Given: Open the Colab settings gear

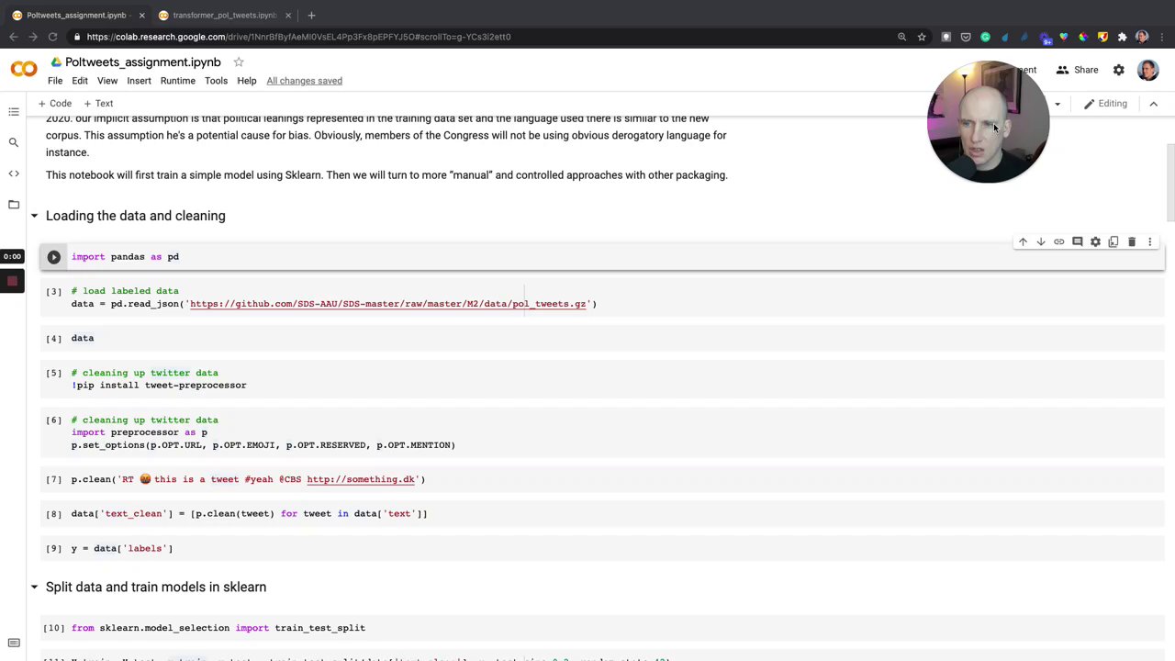Looking at the screenshot, I should click(x=1118, y=70).
